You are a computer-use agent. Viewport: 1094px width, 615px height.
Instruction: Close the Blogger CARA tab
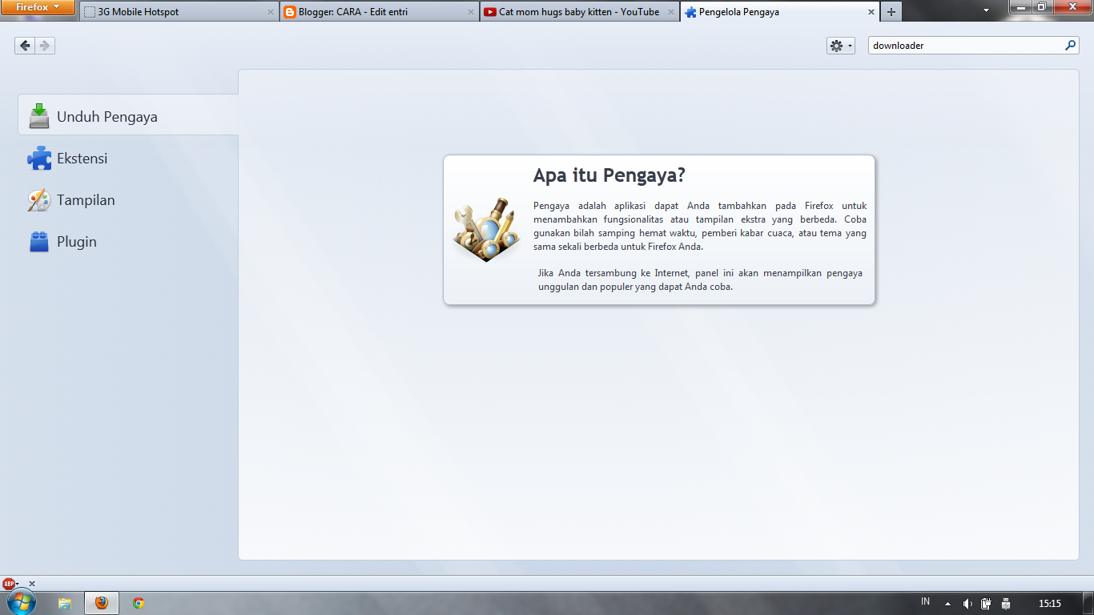(471, 12)
